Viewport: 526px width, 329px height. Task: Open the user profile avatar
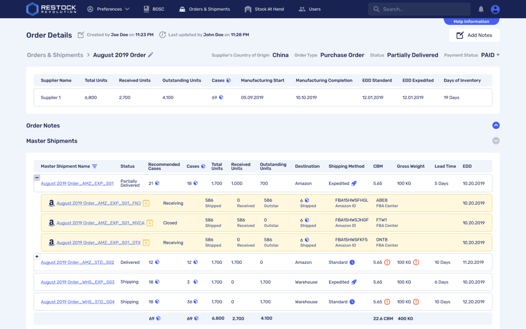tap(495, 9)
